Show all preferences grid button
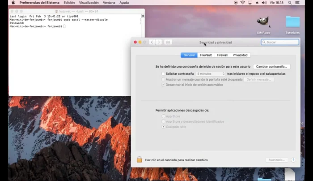 (x=168, y=42)
